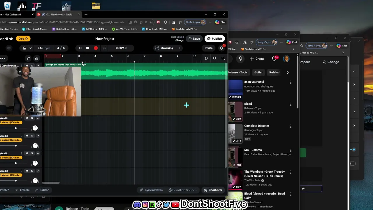Switch to Kick Dashboard browser tab
The height and width of the screenshot is (210, 373).
tap(17, 14)
